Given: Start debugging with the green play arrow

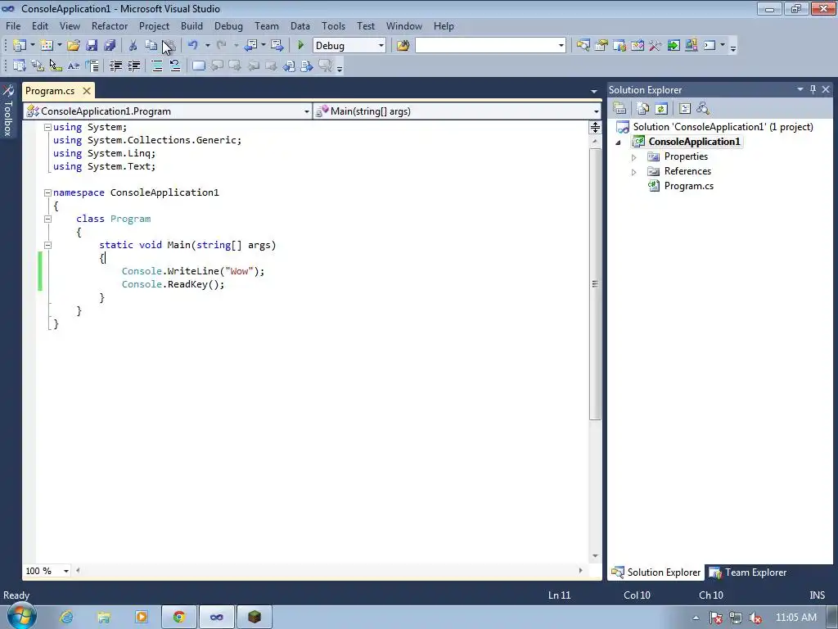Looking at the screenshot, I should click(301, 46).
